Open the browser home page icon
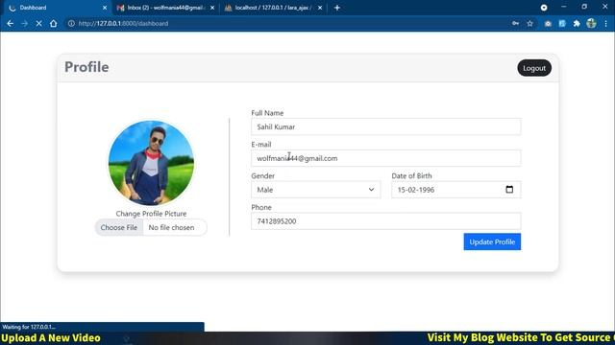The width and height of the screenshot is (615, 345). 54,23
